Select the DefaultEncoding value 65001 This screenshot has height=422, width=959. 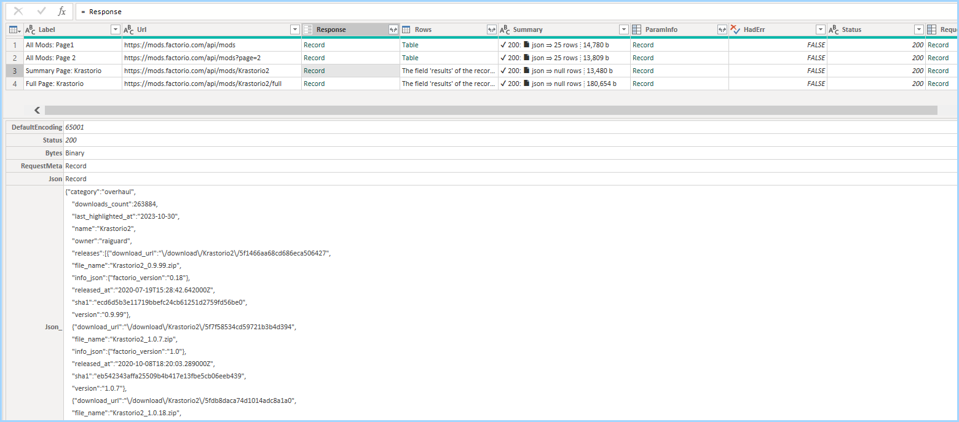pyautogui.click(x=74, y=127)
